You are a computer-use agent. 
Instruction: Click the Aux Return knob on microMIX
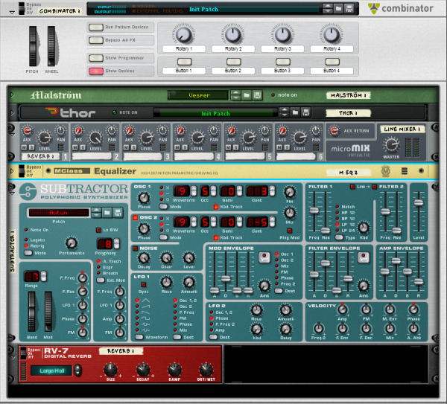(x=334, y=131)
